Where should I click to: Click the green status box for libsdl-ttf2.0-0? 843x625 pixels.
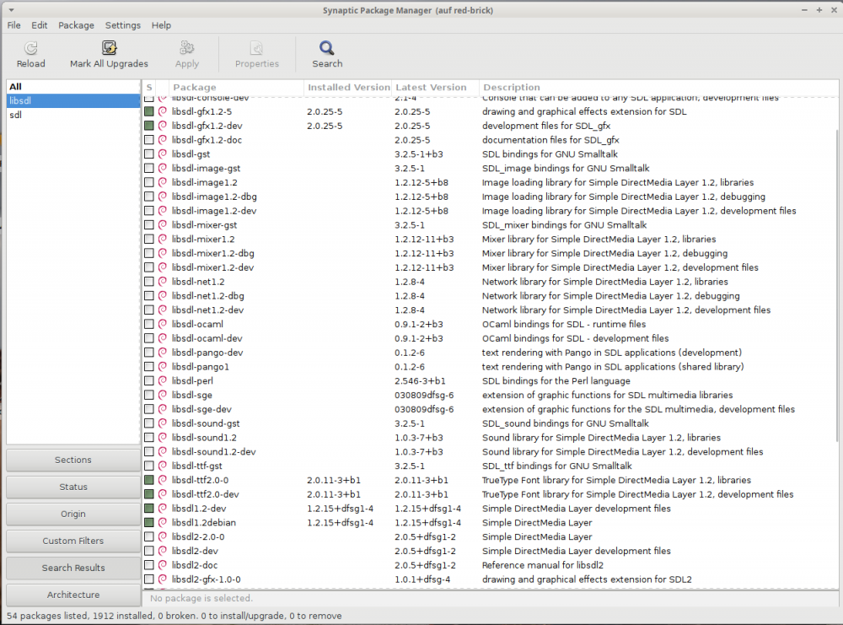148,480
